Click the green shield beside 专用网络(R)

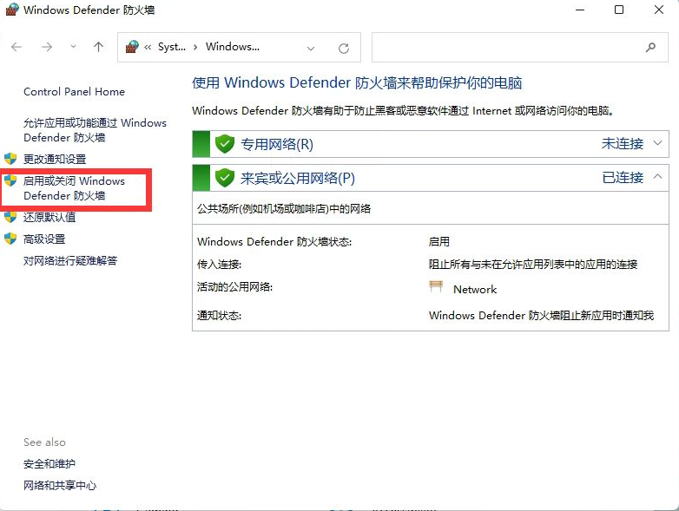(x=225, y=144)
